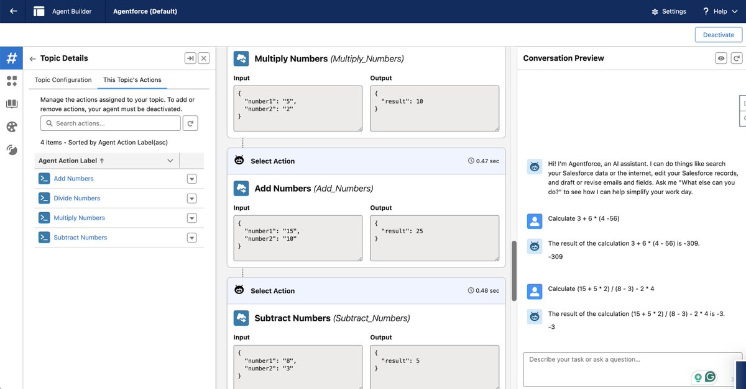Go back from Topic Details
Screen dimensions: 746x389
32,58
